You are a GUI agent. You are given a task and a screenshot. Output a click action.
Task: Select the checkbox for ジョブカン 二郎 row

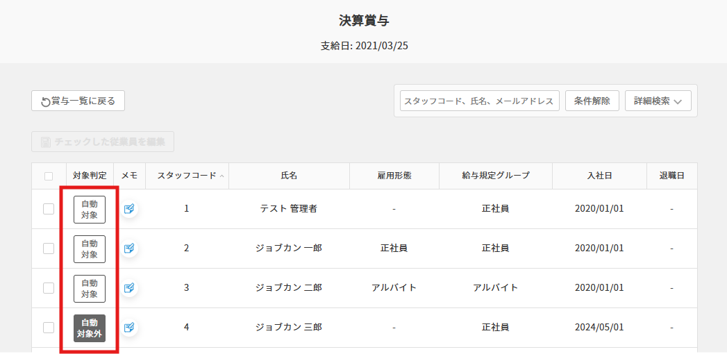click(x=49, y=288)
